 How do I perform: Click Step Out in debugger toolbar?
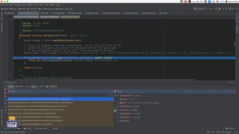[x=40, y=87]
